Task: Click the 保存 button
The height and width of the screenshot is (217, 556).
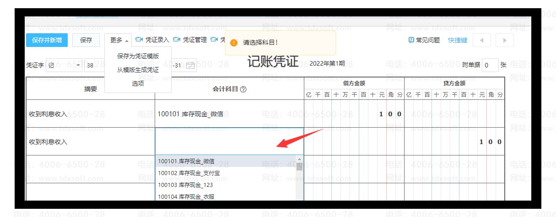Action: (86, 40)
